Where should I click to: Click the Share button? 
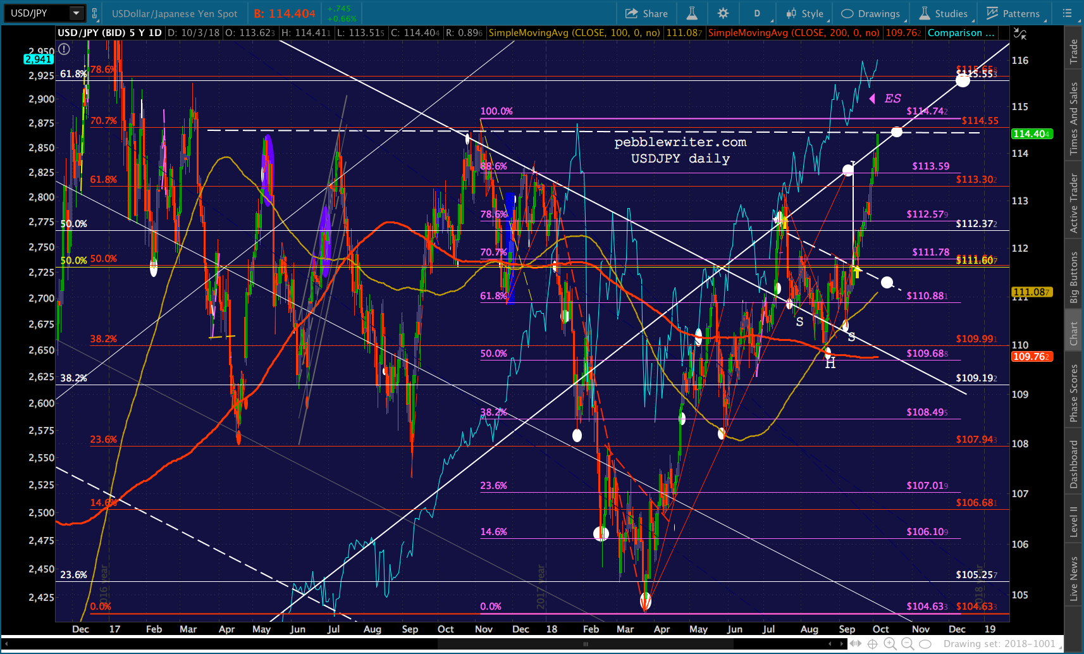tap(646, 13)
